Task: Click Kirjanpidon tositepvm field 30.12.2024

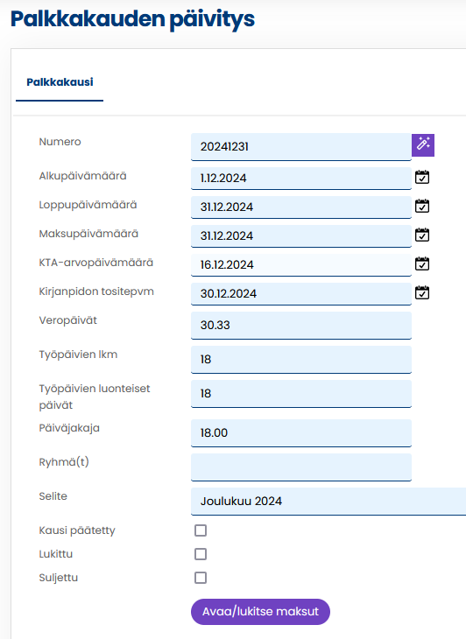Action: pos(300,294)
